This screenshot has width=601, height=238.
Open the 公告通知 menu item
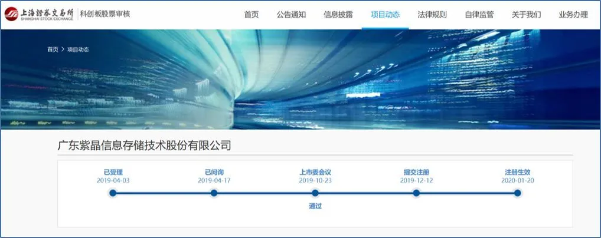(291, 15)
